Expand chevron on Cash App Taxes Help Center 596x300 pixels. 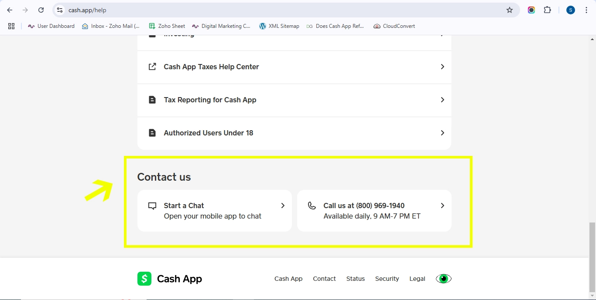coord(442,67)
